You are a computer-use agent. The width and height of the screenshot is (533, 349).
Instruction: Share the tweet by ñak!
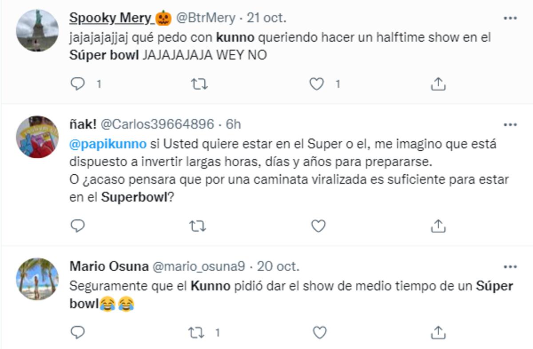pyautogui.click(x=438, y=226)
